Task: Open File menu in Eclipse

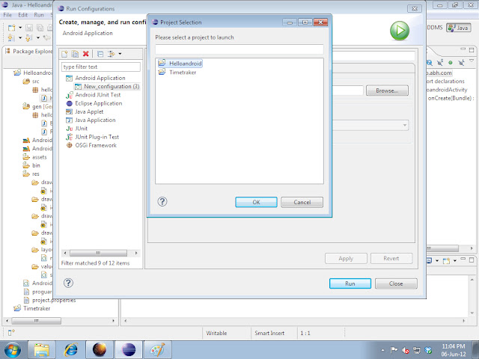Action: click(x=7, y=15)
